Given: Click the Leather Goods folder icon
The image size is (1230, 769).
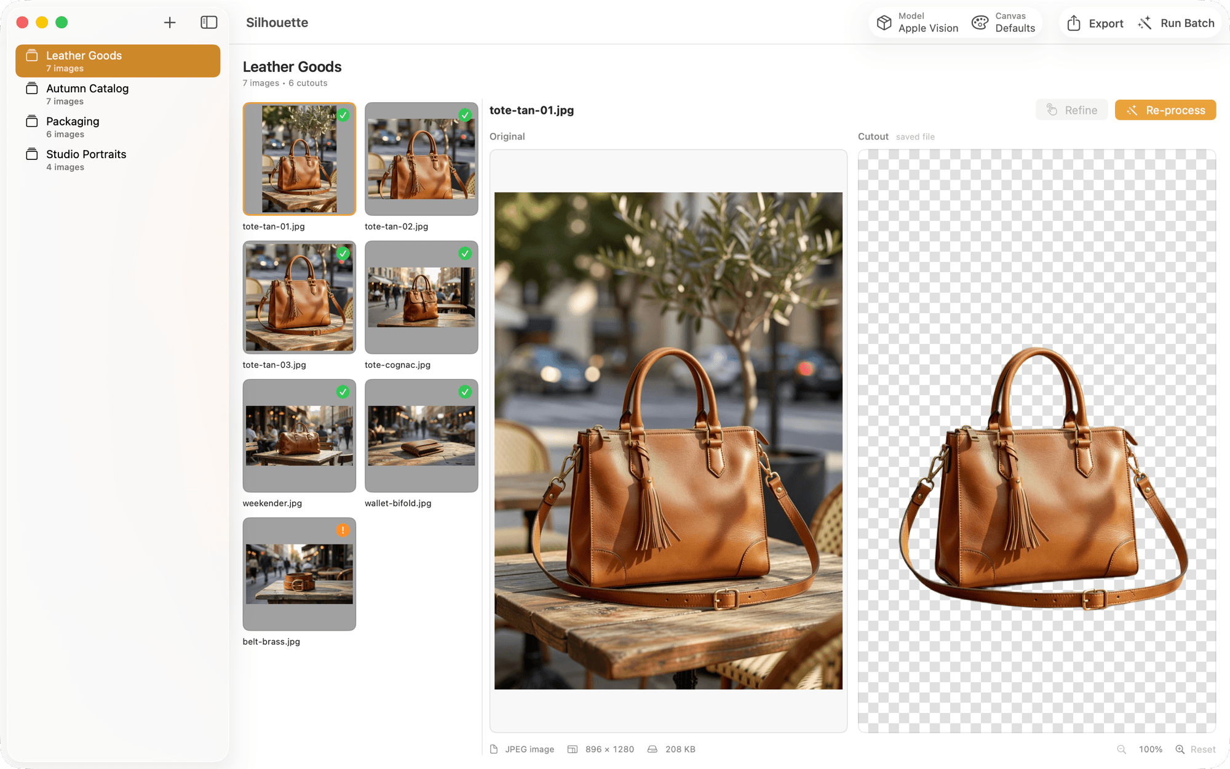Looking at the screenshot, I should [x=32, y=55].
